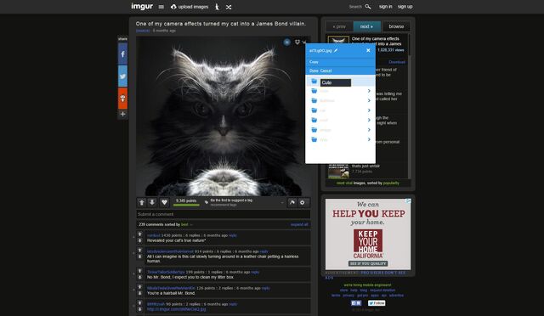Share the image on Reddit
Screen dimensions: 544x316
(122, 99)
